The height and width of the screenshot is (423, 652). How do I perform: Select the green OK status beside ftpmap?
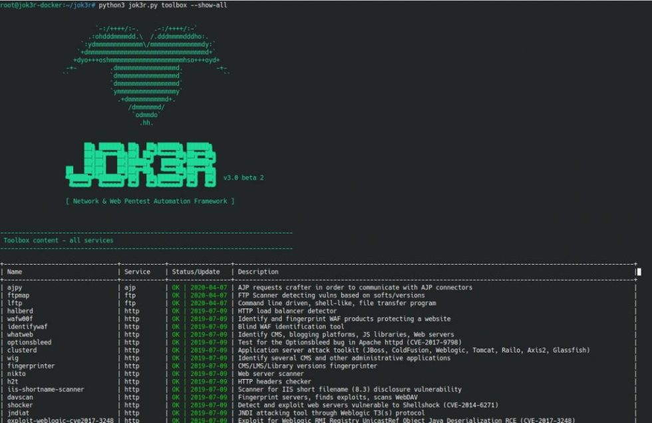tap(177, 295)
